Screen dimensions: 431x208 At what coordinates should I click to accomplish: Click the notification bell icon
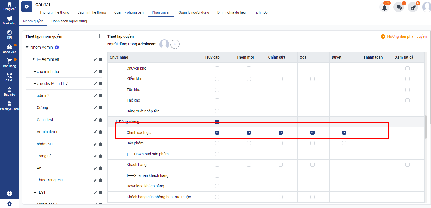coord(384,8)
